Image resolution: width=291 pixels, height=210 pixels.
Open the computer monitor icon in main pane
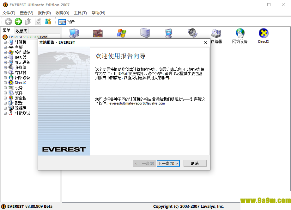coord(74,33)
